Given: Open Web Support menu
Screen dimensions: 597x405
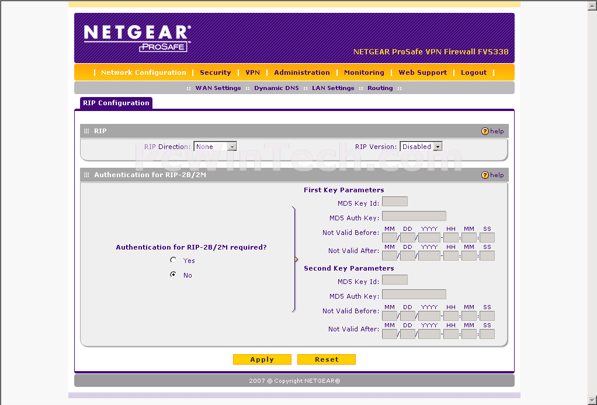Looking at the screenshot, I should click(x=422, y=72).
